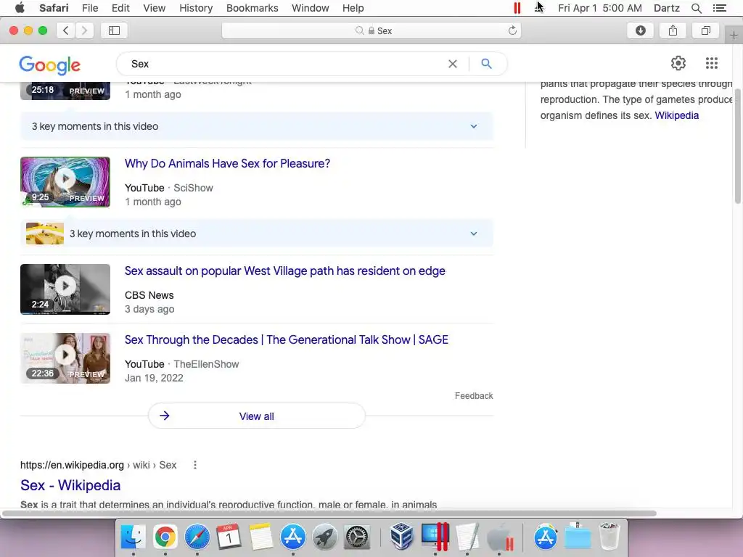The width and height of the screenshot is (743, 557).
Task: Play the 25:18 preview video thumbnail
Action: click(65, 91)
